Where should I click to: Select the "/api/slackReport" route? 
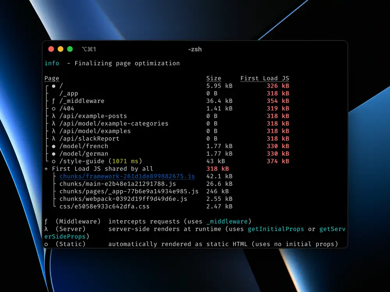point(89,138)
